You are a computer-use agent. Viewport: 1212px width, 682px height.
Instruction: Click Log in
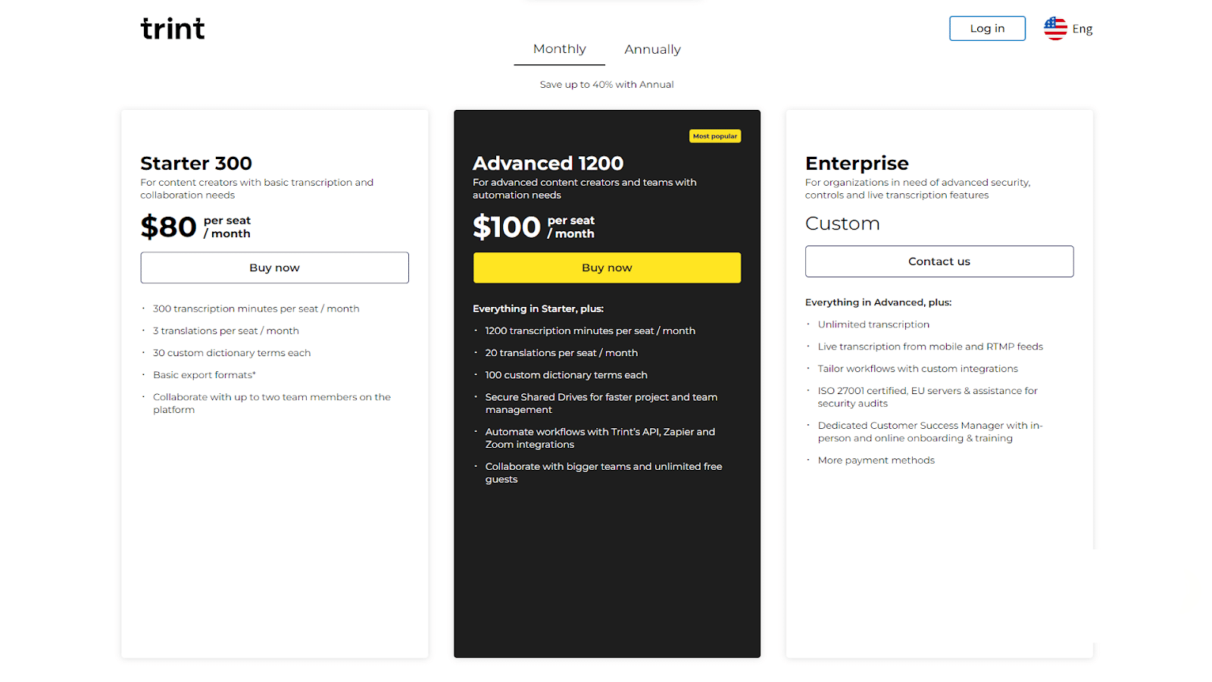coord(986,28)
